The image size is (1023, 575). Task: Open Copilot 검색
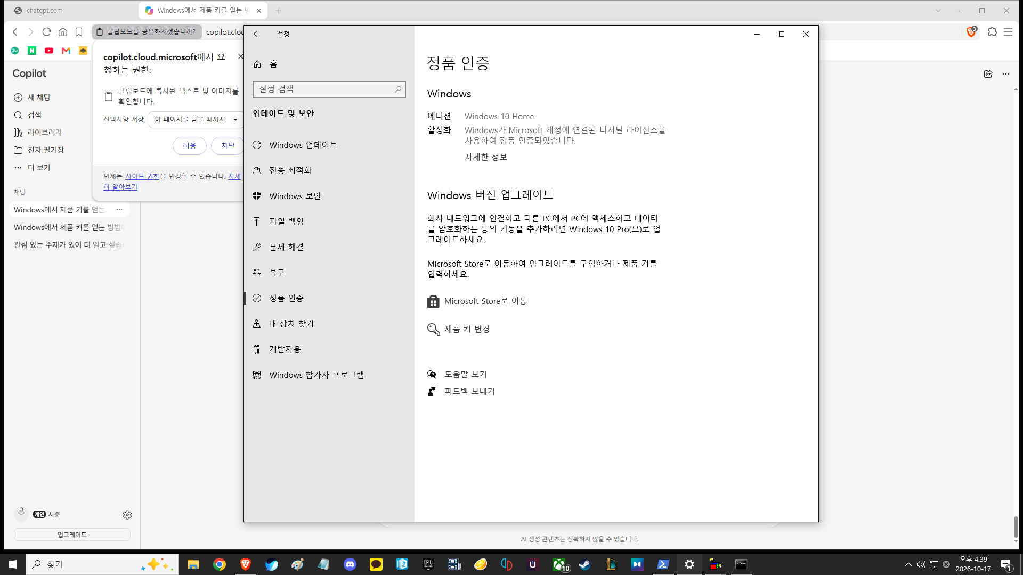pos(28,115)
